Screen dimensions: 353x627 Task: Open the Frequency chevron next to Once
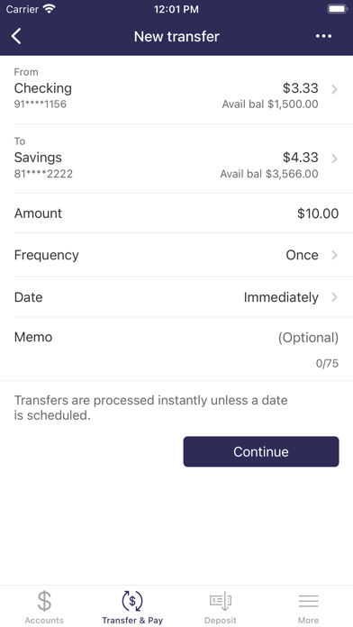(335, 255)
